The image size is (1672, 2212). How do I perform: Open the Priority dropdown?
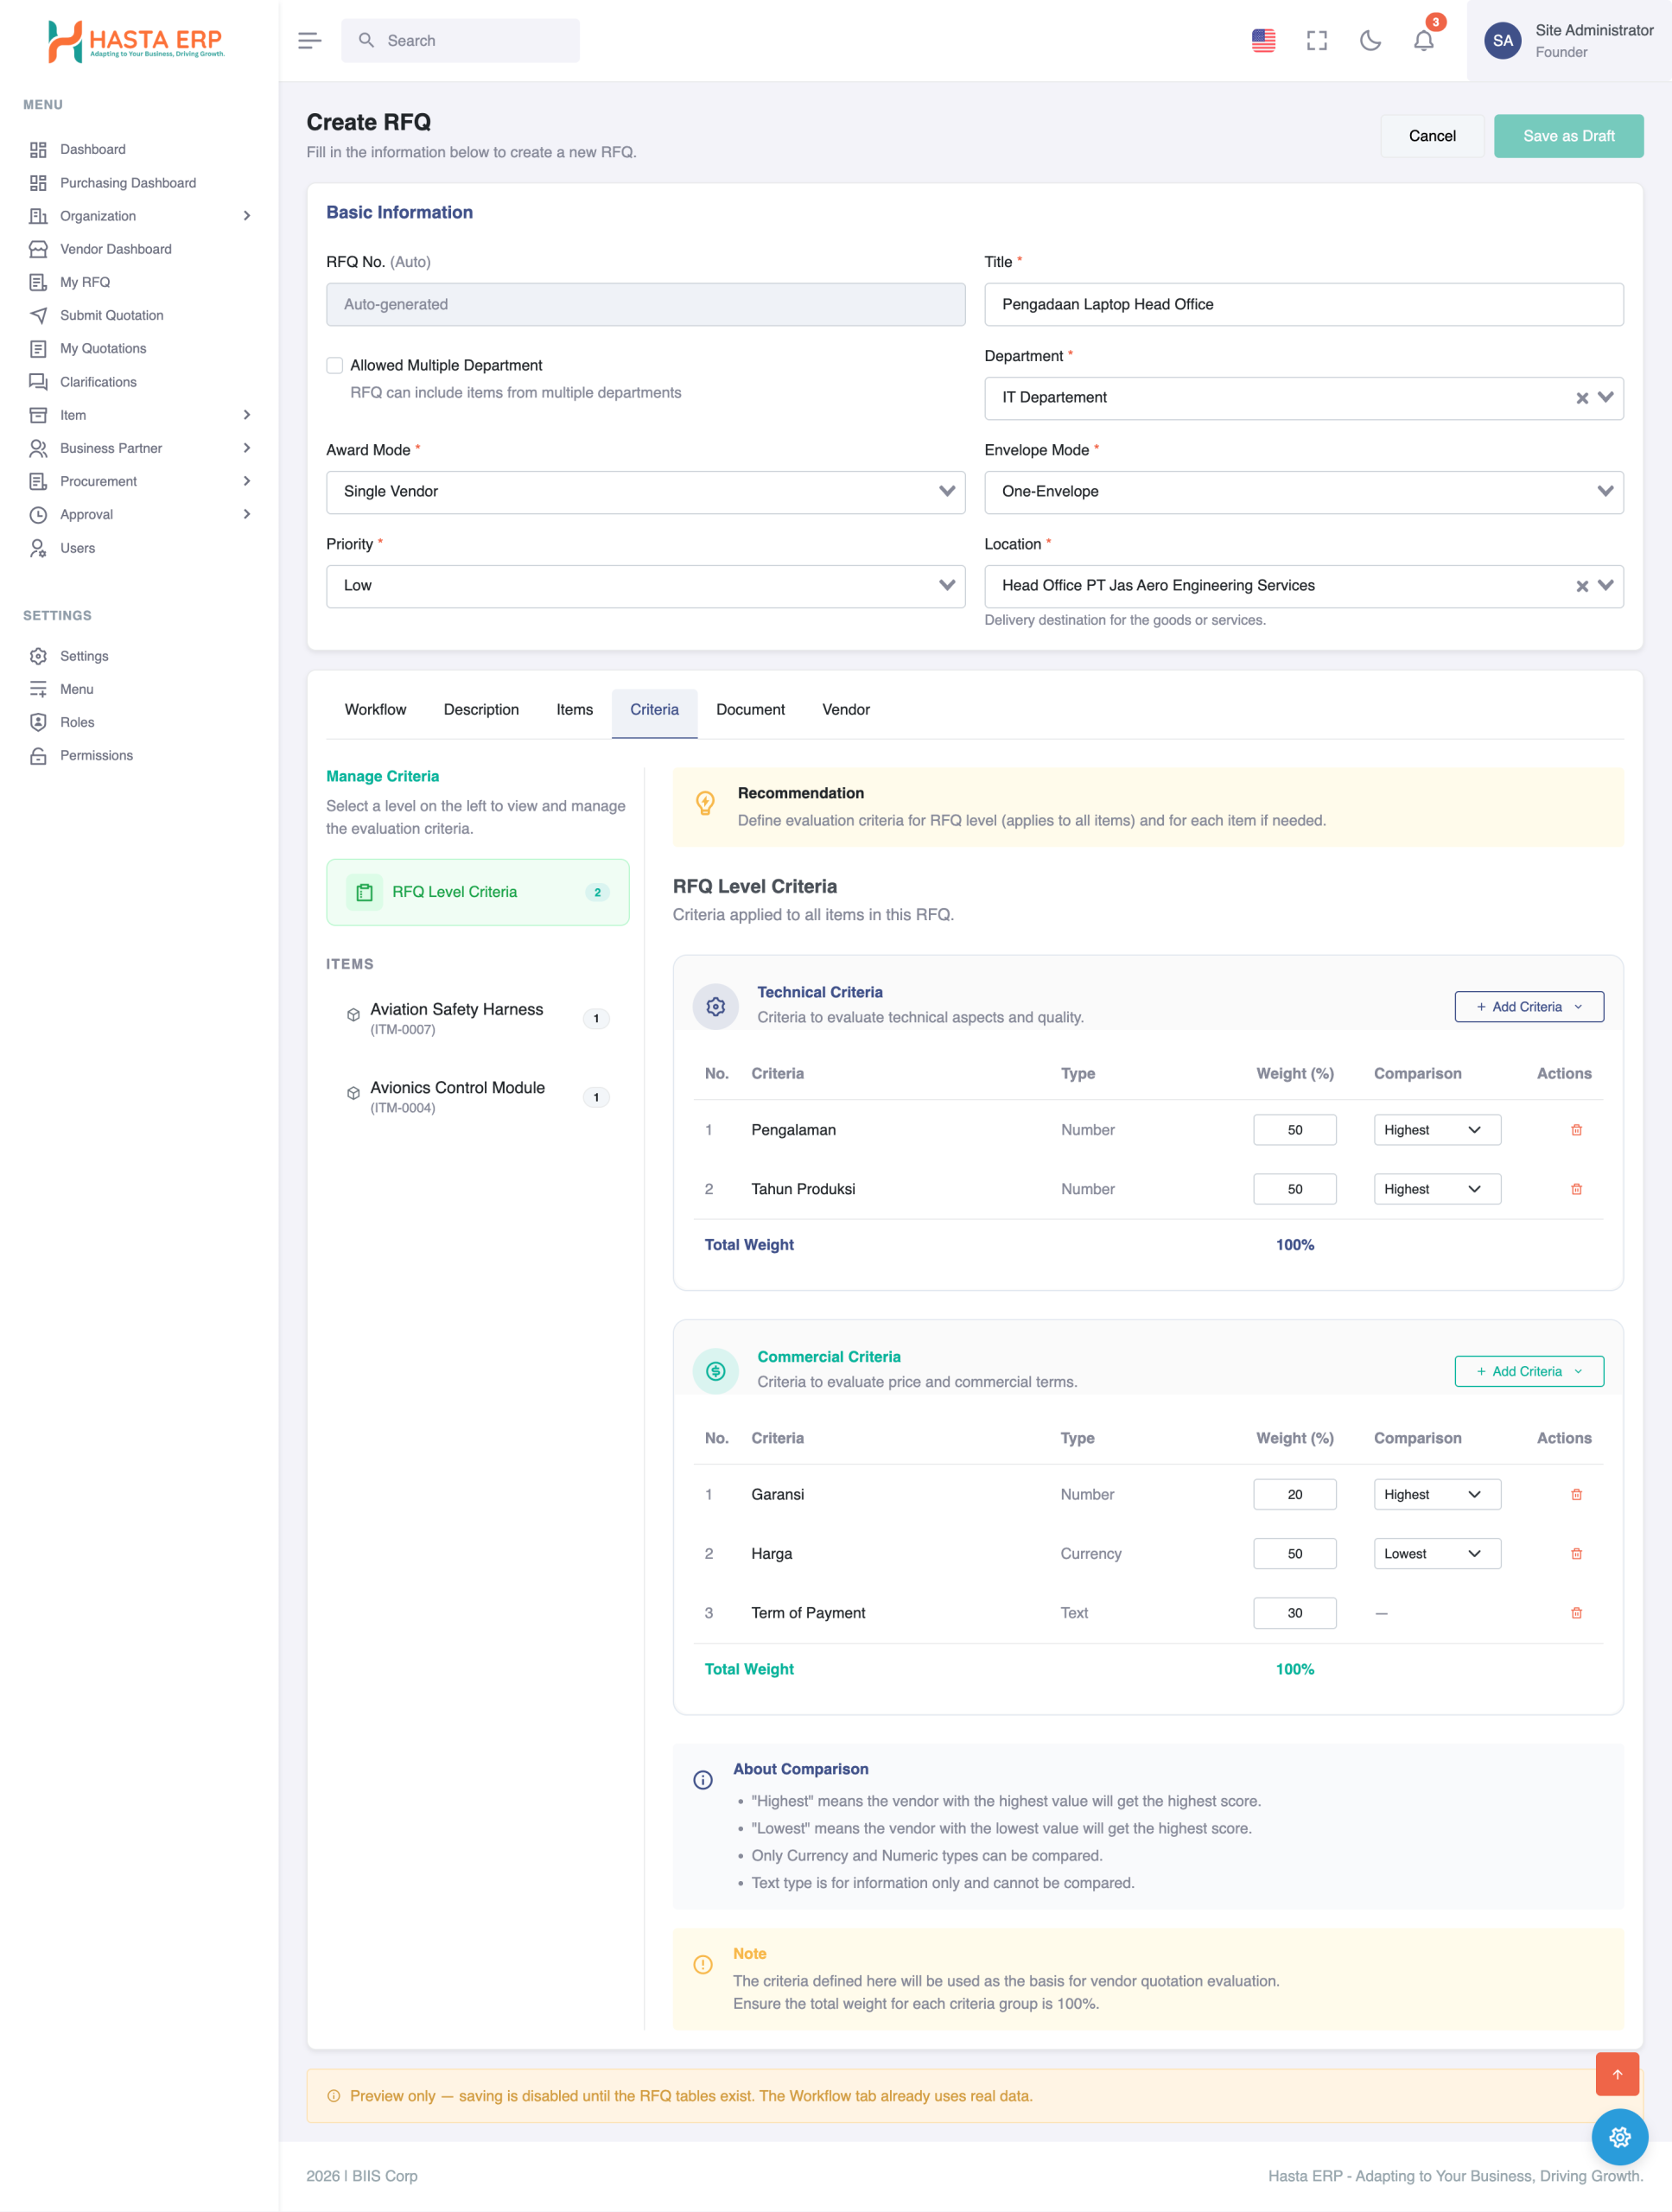(x=645, y=586)
